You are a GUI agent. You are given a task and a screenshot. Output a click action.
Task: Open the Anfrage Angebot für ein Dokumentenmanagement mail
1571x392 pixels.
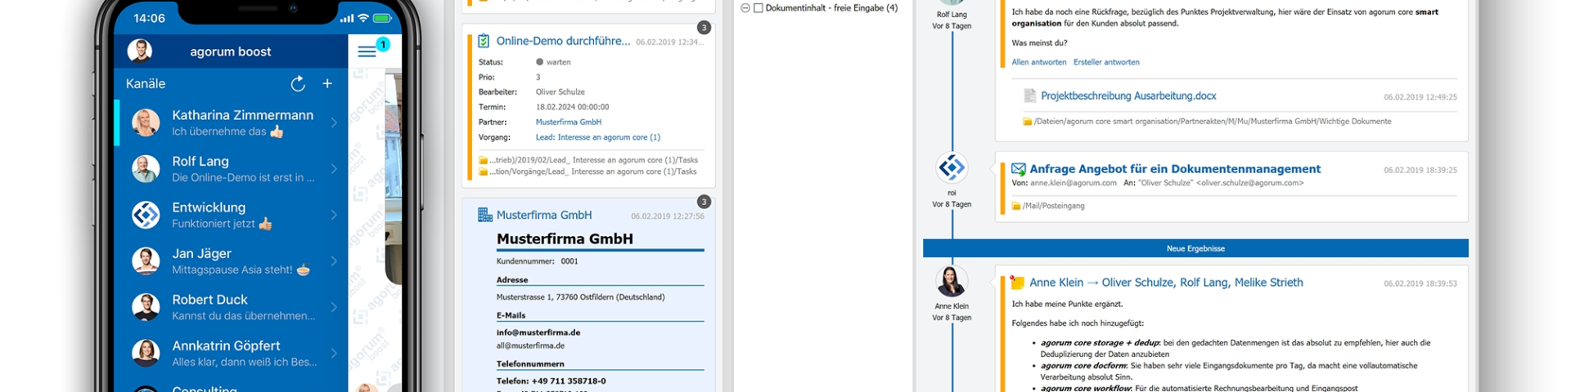tap(1175, 169)
